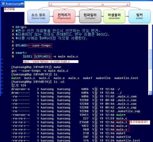Click the --save-temps value on line 6
The height and width of the screenshot is (142, 153).
click(x=40, y=46)
